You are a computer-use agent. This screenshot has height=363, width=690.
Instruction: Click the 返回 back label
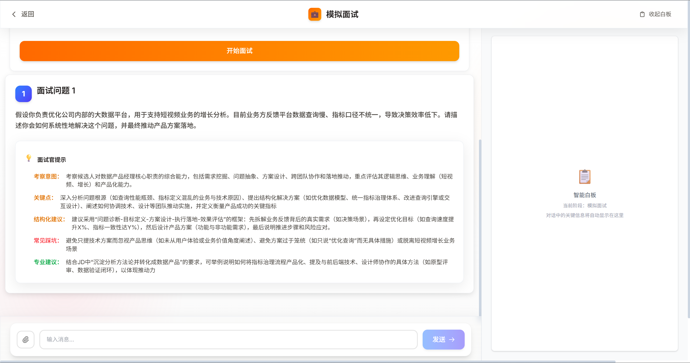point(28,14)
